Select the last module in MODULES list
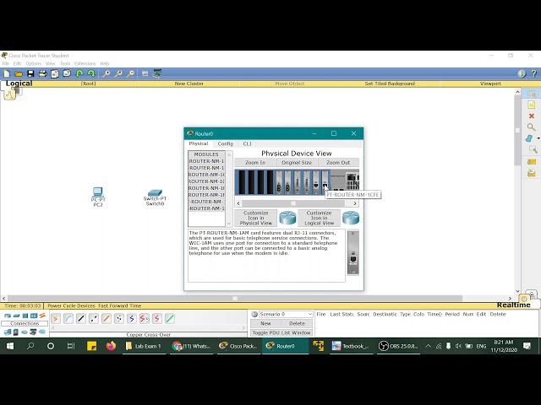This screenshot has width=541, height=405. [x=206, y=208]
